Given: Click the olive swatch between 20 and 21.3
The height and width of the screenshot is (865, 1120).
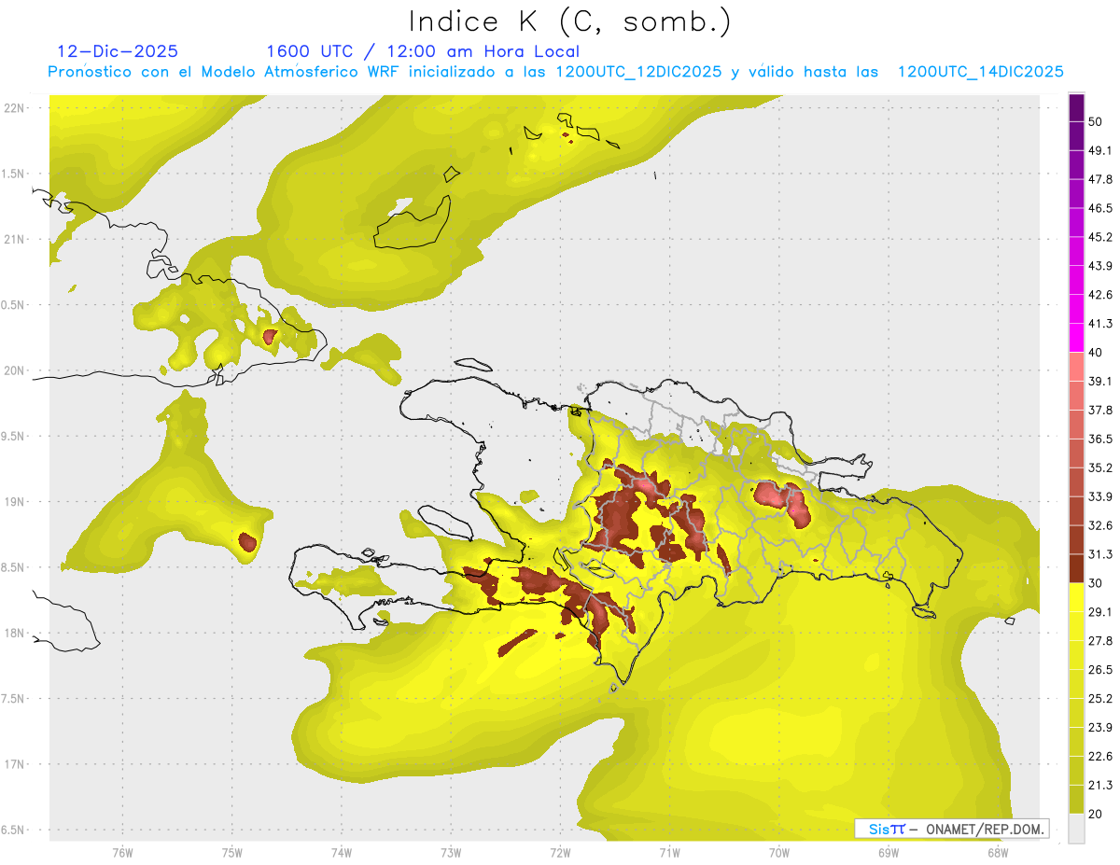Looking at the screenshot, I should pyautogui.click(x=1076, y=799).
